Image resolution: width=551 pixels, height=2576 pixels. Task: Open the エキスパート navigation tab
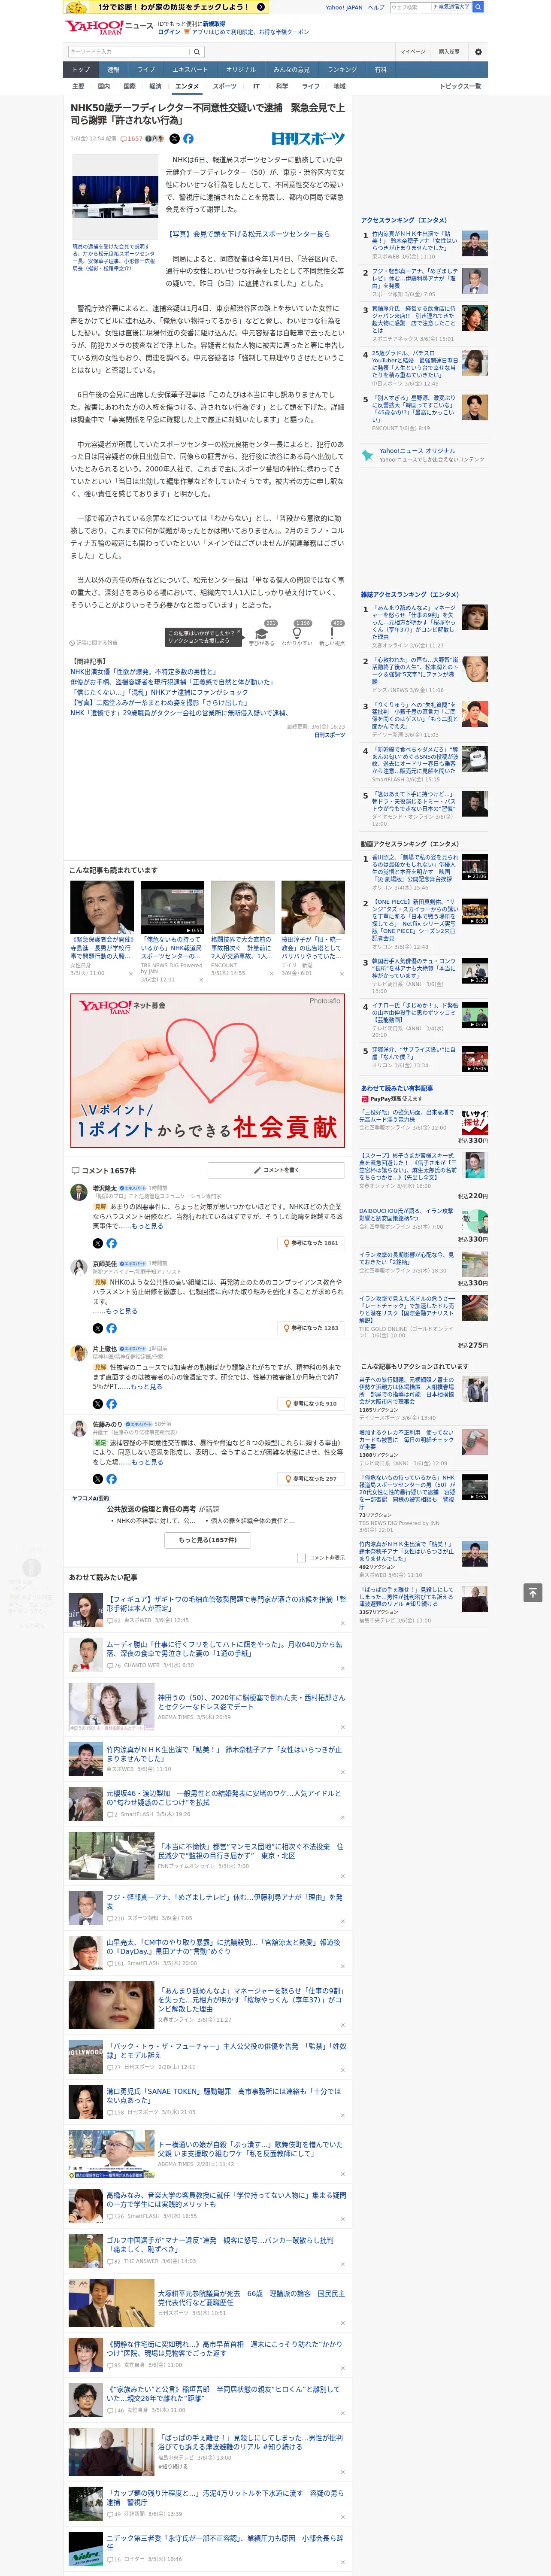tap(190, 69)
